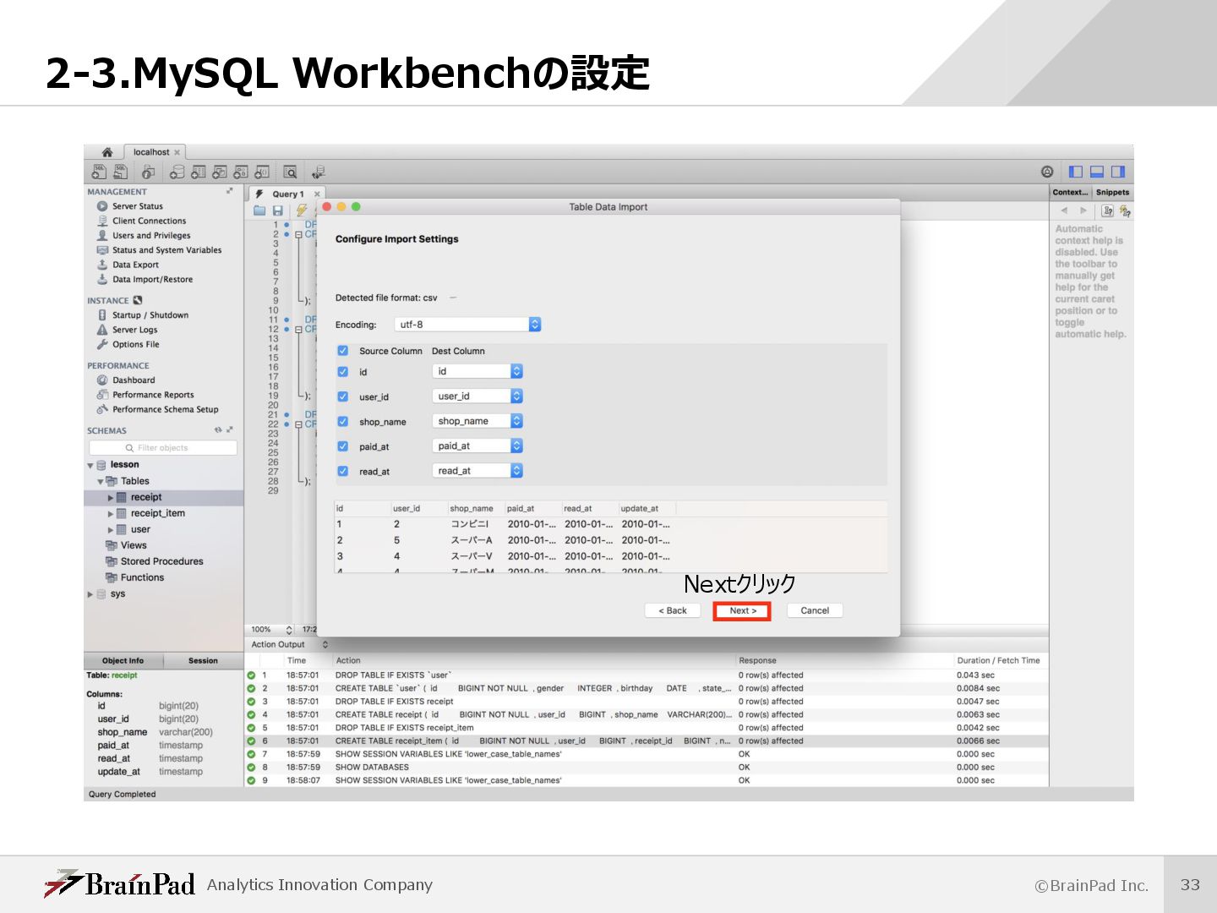Open Data Import/Restore

pos(153,280)
